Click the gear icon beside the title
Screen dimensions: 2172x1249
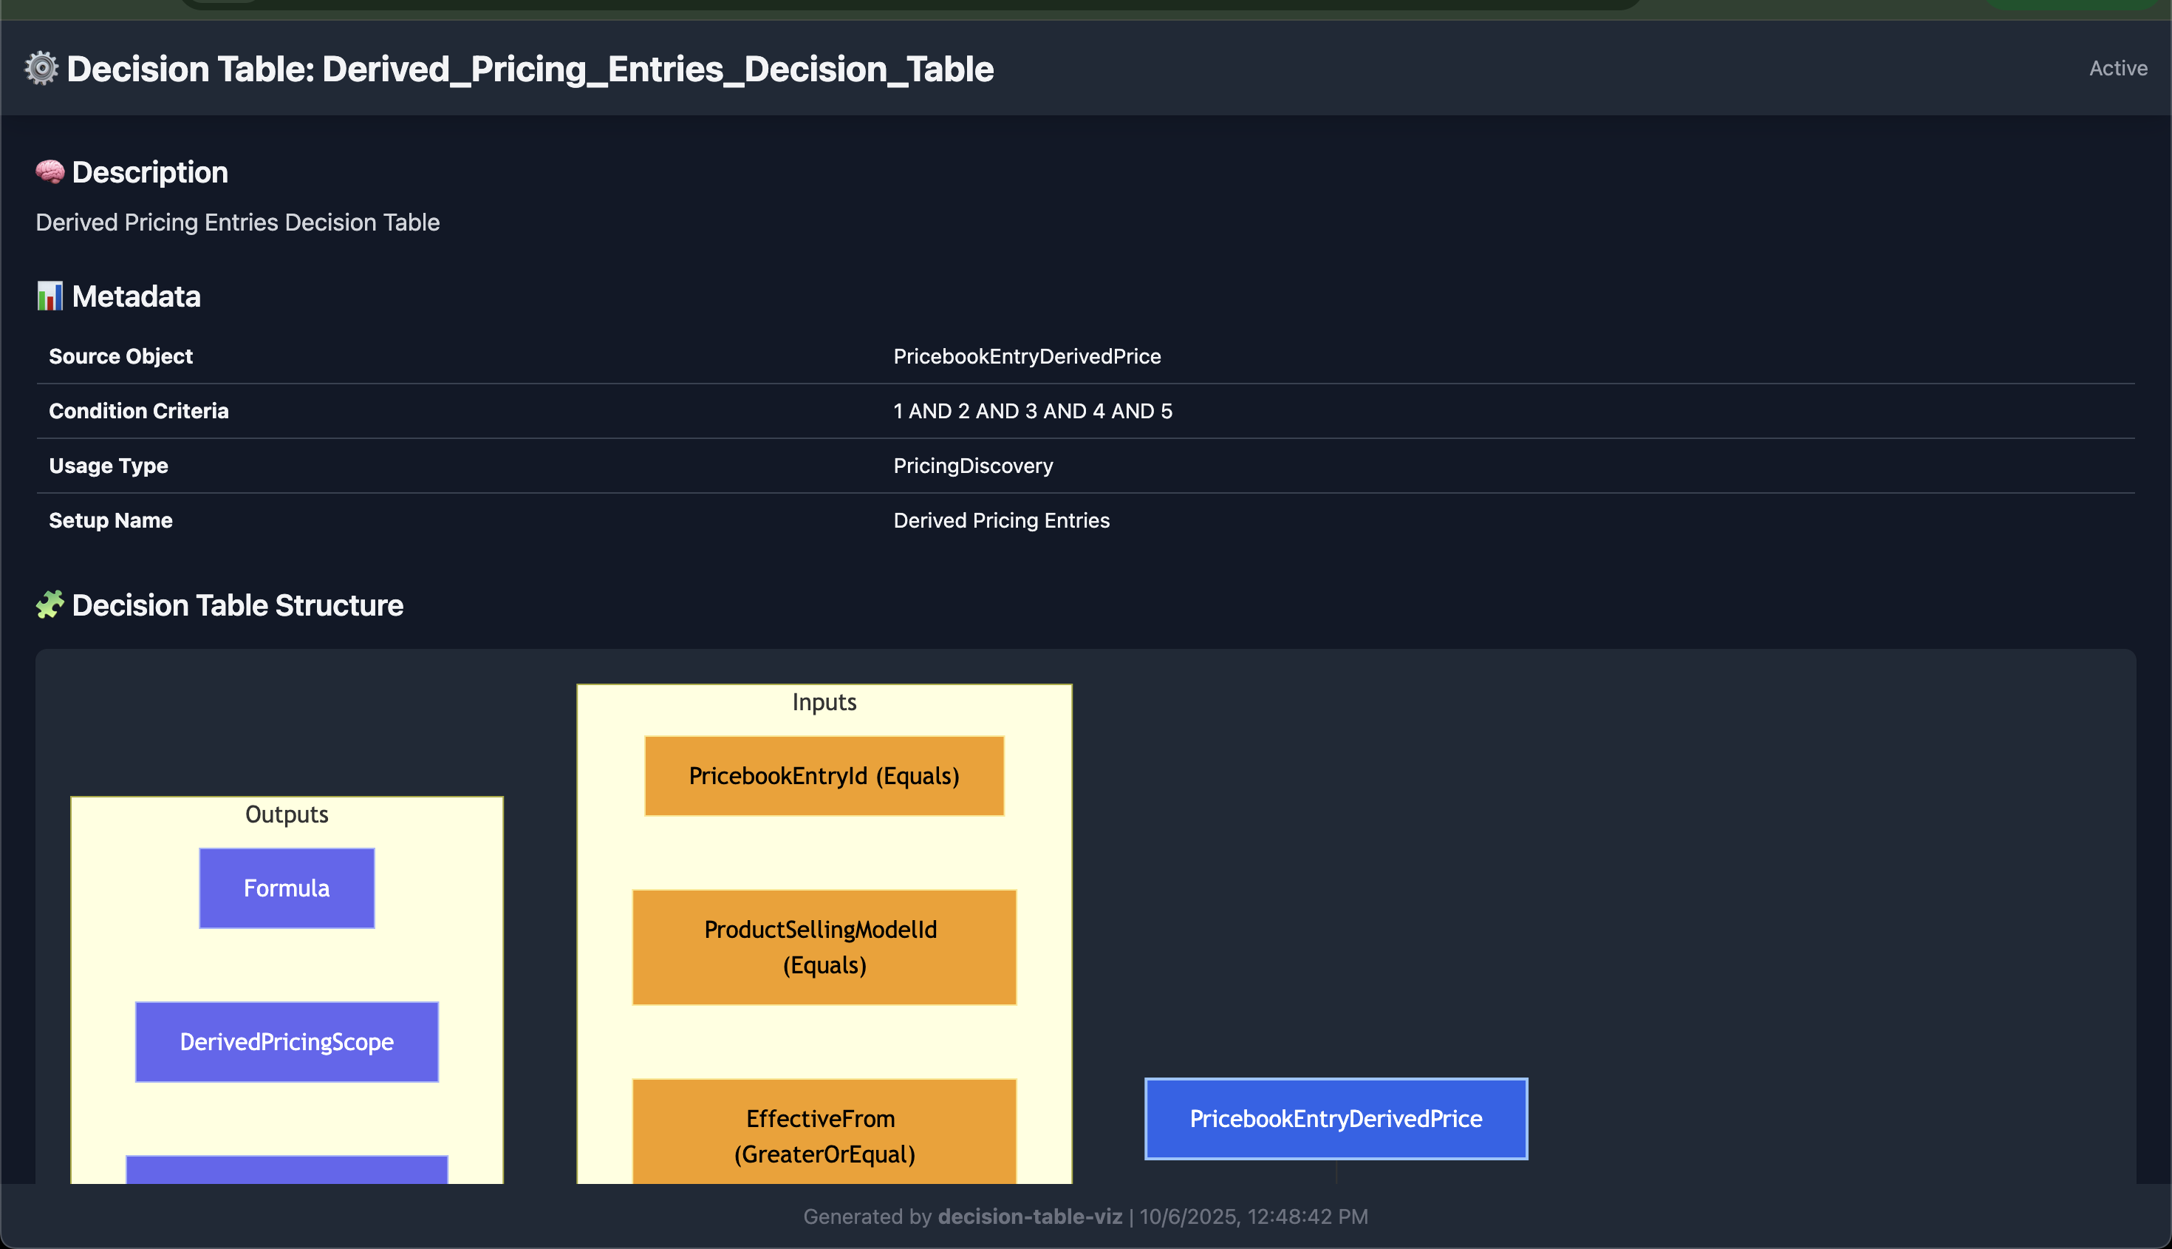pyautogui.click(x=41, y=69)
